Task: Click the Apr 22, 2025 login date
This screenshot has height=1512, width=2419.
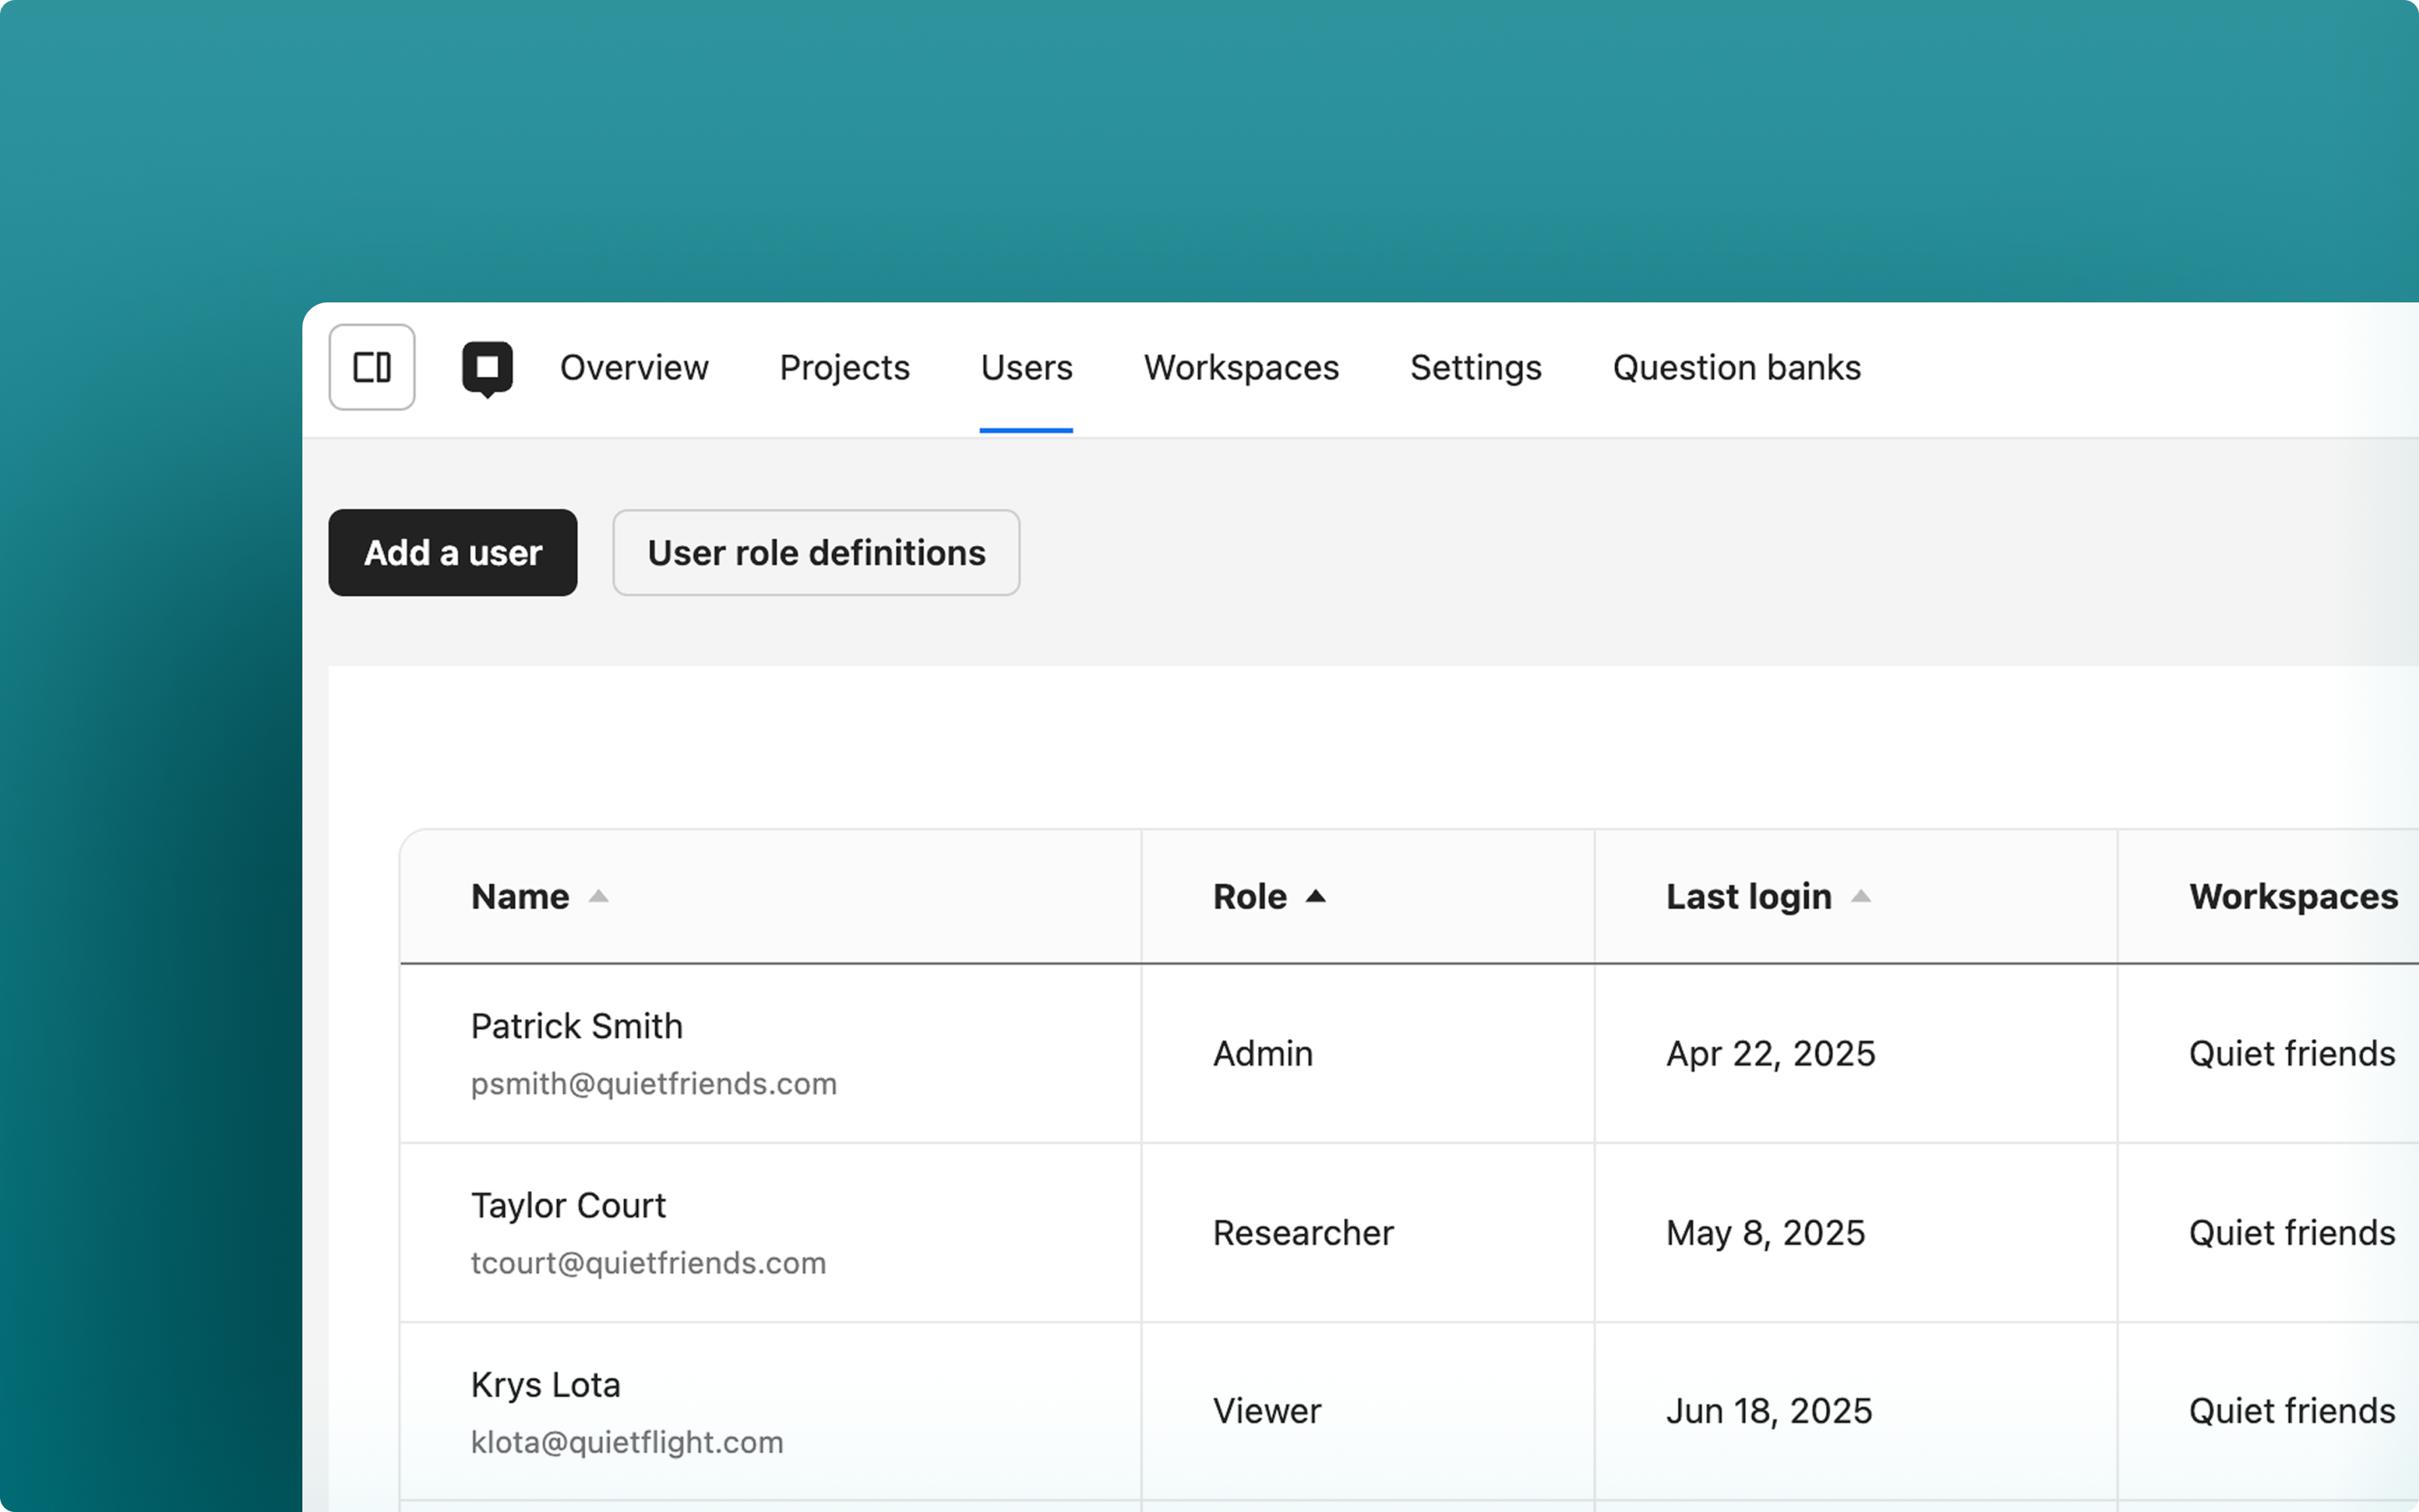Action: (1770, 1054)
